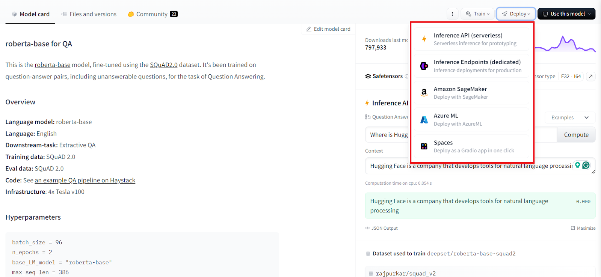601x277 pixels.
Task: Show the JSON Output
Action: coord(381,228)
